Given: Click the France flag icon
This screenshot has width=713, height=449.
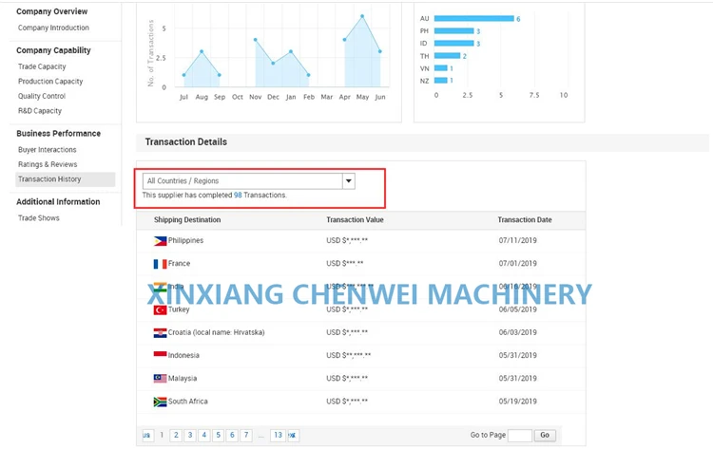Looking at the screenshot, I should 160,264.
